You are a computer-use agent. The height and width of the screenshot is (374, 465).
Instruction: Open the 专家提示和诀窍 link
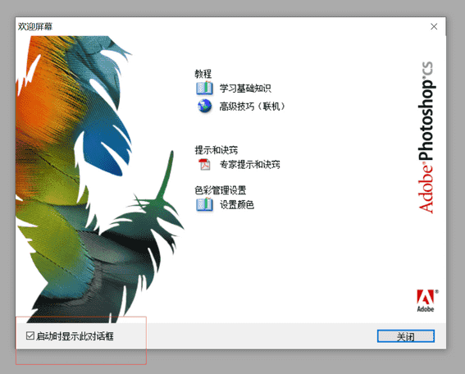click(249, 165)
